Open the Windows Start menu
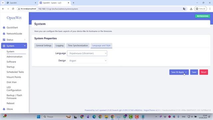Image resolution: width=213 pixels, height=120 pixels. (39, 117)
